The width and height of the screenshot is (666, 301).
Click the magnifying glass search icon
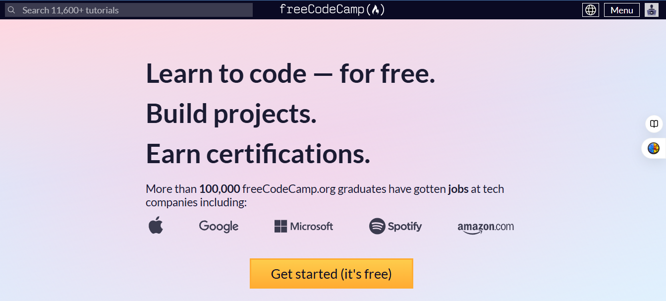tap(11, 10)
